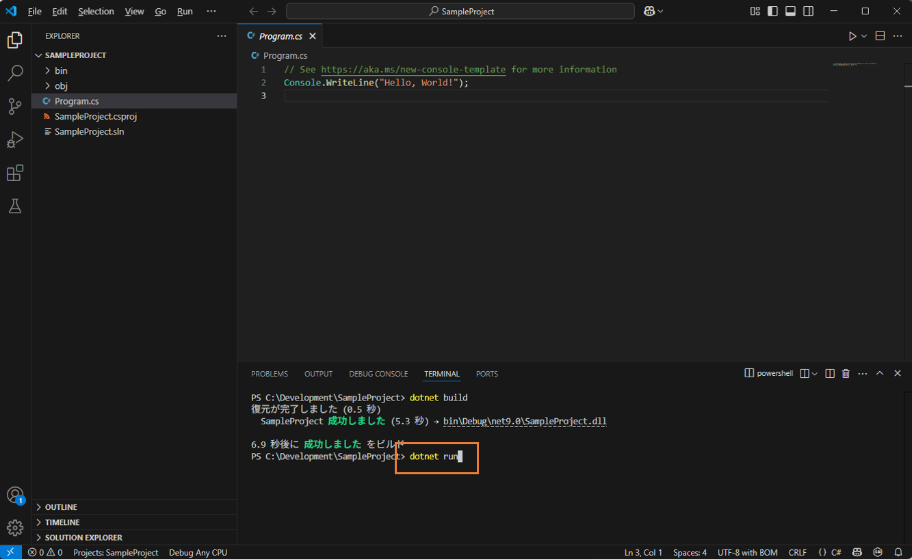Click the CRLF line ending indicator
Image resolution: width=912 pixels, height=559 pixels.
(797, 552)
